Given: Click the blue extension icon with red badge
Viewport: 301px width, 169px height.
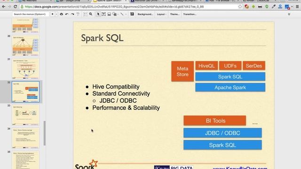Looking at the screenshot, I should 287,7.
